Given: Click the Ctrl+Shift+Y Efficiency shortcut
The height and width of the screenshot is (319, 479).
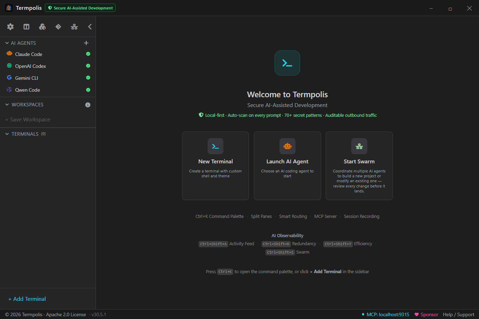Looking at the screenshot, I should (348, 244).
